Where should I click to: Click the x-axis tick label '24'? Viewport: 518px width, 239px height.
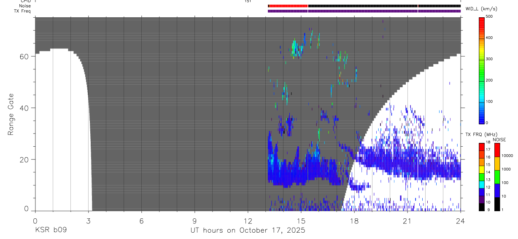tap(460, 220)
